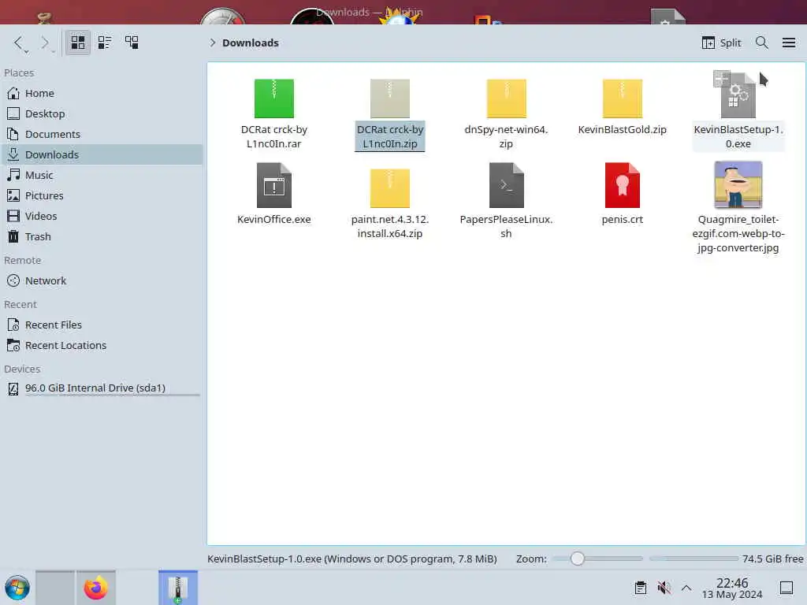
Task: Open the hamburger menu
Action: (x=788, y=43)
